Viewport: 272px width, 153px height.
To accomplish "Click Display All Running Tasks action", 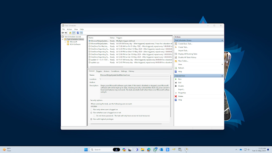I will click(188, 54).
